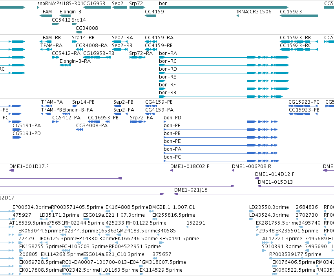
Task: Click the Elongin-B-RA transcript label
Action: pos(75,61)
